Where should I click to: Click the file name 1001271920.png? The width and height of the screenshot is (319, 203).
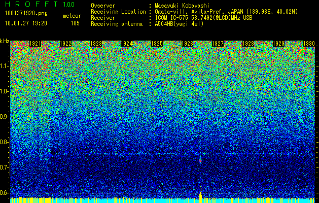pos(26,14)
